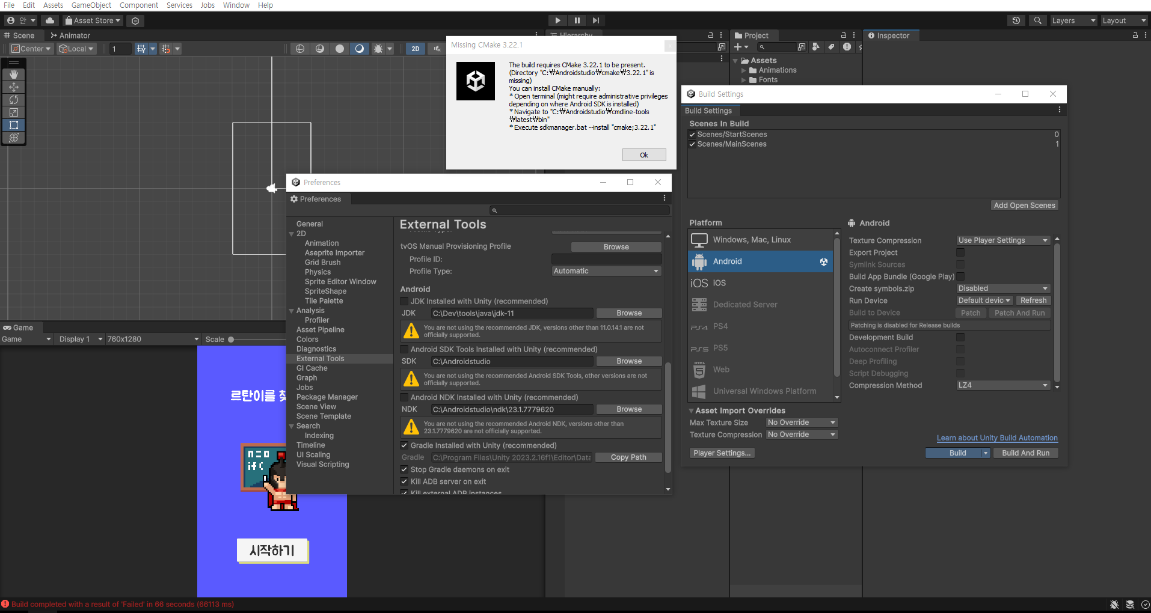The image size is (1151, 613).
Task: Toggle the snap increment magnet icon
Action: pyautogui.click(x=166, y=49)
